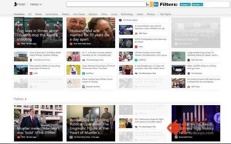Open Husband and wife married 70 years story
231x144 pixels.
point(91,33)
